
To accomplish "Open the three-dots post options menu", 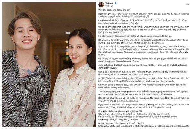I will tap(188, 4).
